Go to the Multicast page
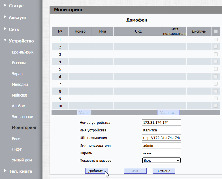 pos(19,95)
